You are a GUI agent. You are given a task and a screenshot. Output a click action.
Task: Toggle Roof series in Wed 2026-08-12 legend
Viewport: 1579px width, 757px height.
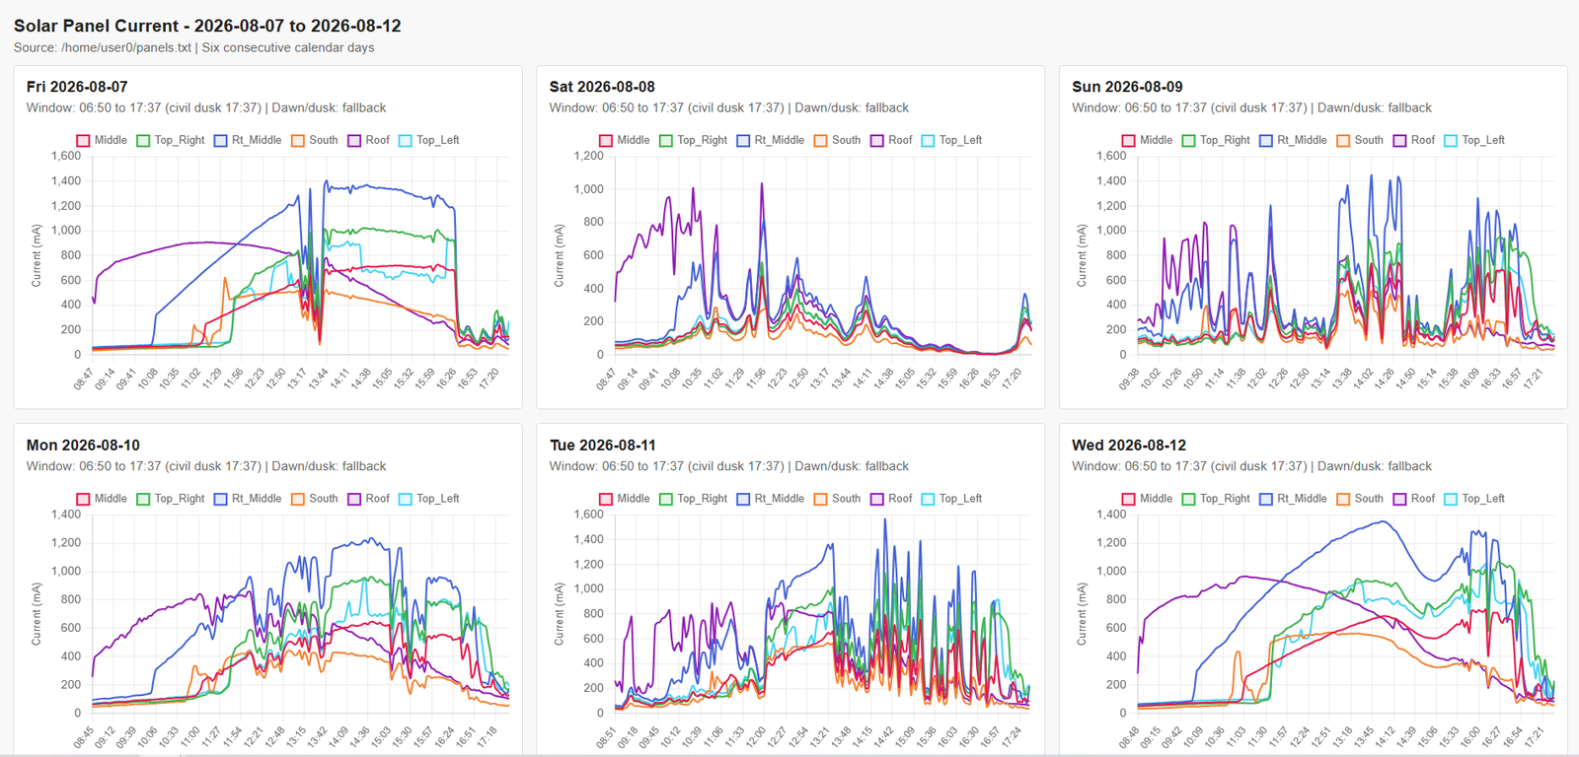(1415, 499)
